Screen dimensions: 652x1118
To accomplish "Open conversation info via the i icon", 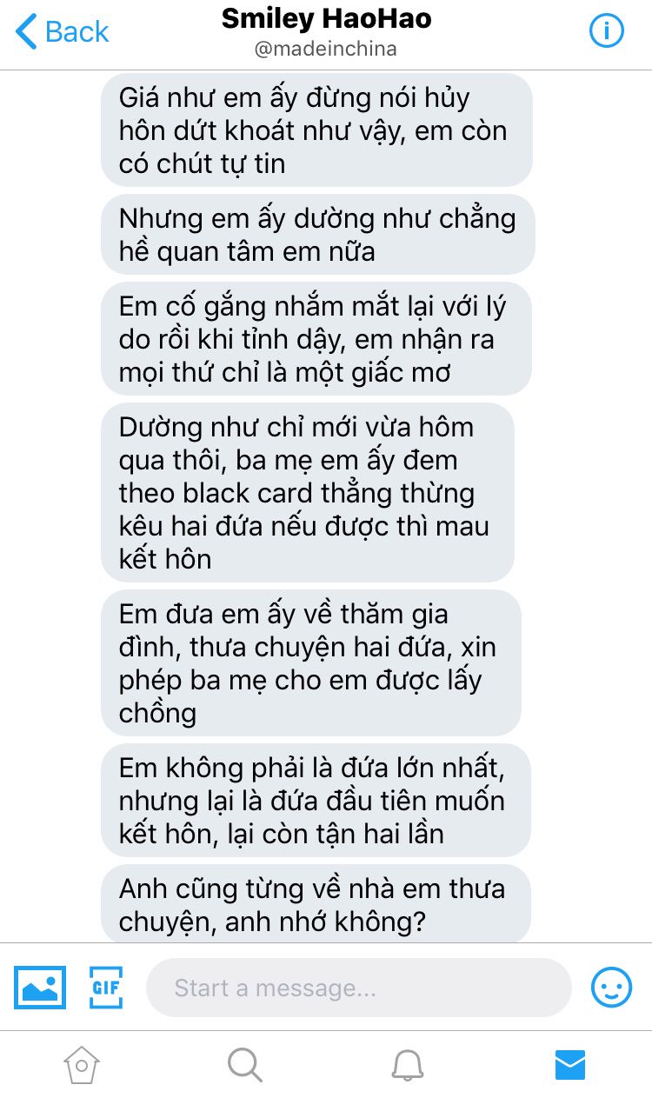I will [x=607, y=31].
